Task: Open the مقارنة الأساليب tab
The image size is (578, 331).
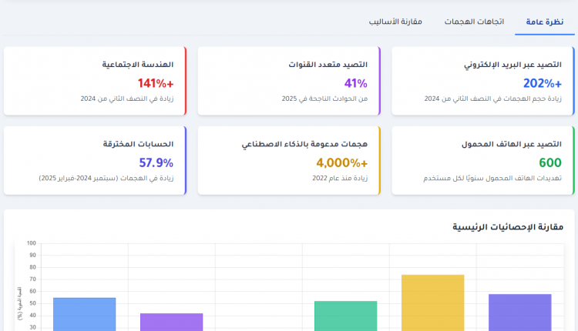Action: 395,22
